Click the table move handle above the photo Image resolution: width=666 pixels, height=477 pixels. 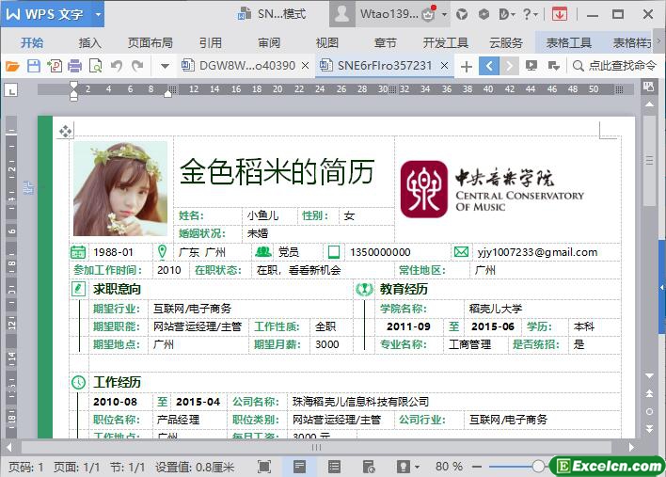point(65,131)
